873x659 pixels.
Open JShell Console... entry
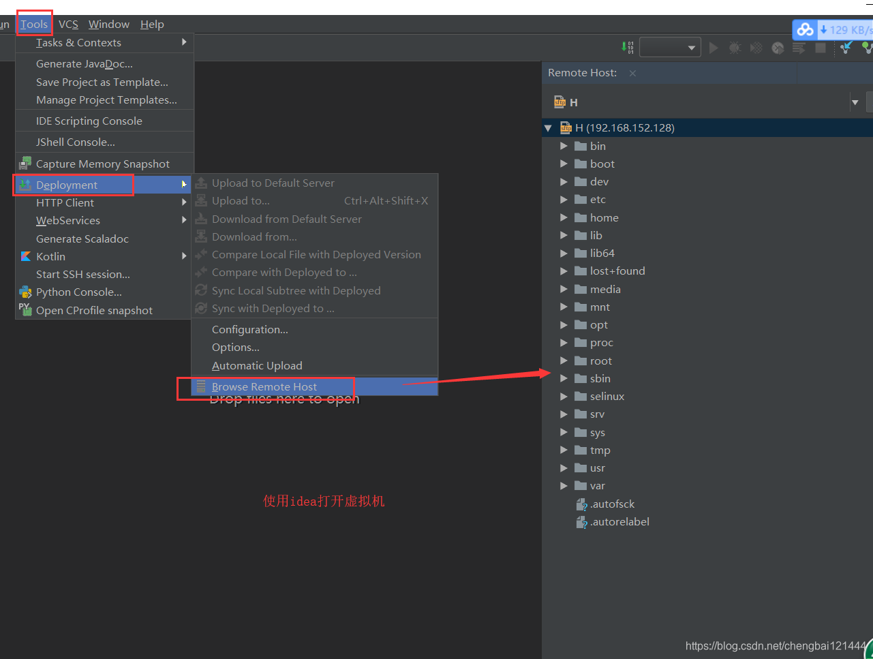point(104,142)
